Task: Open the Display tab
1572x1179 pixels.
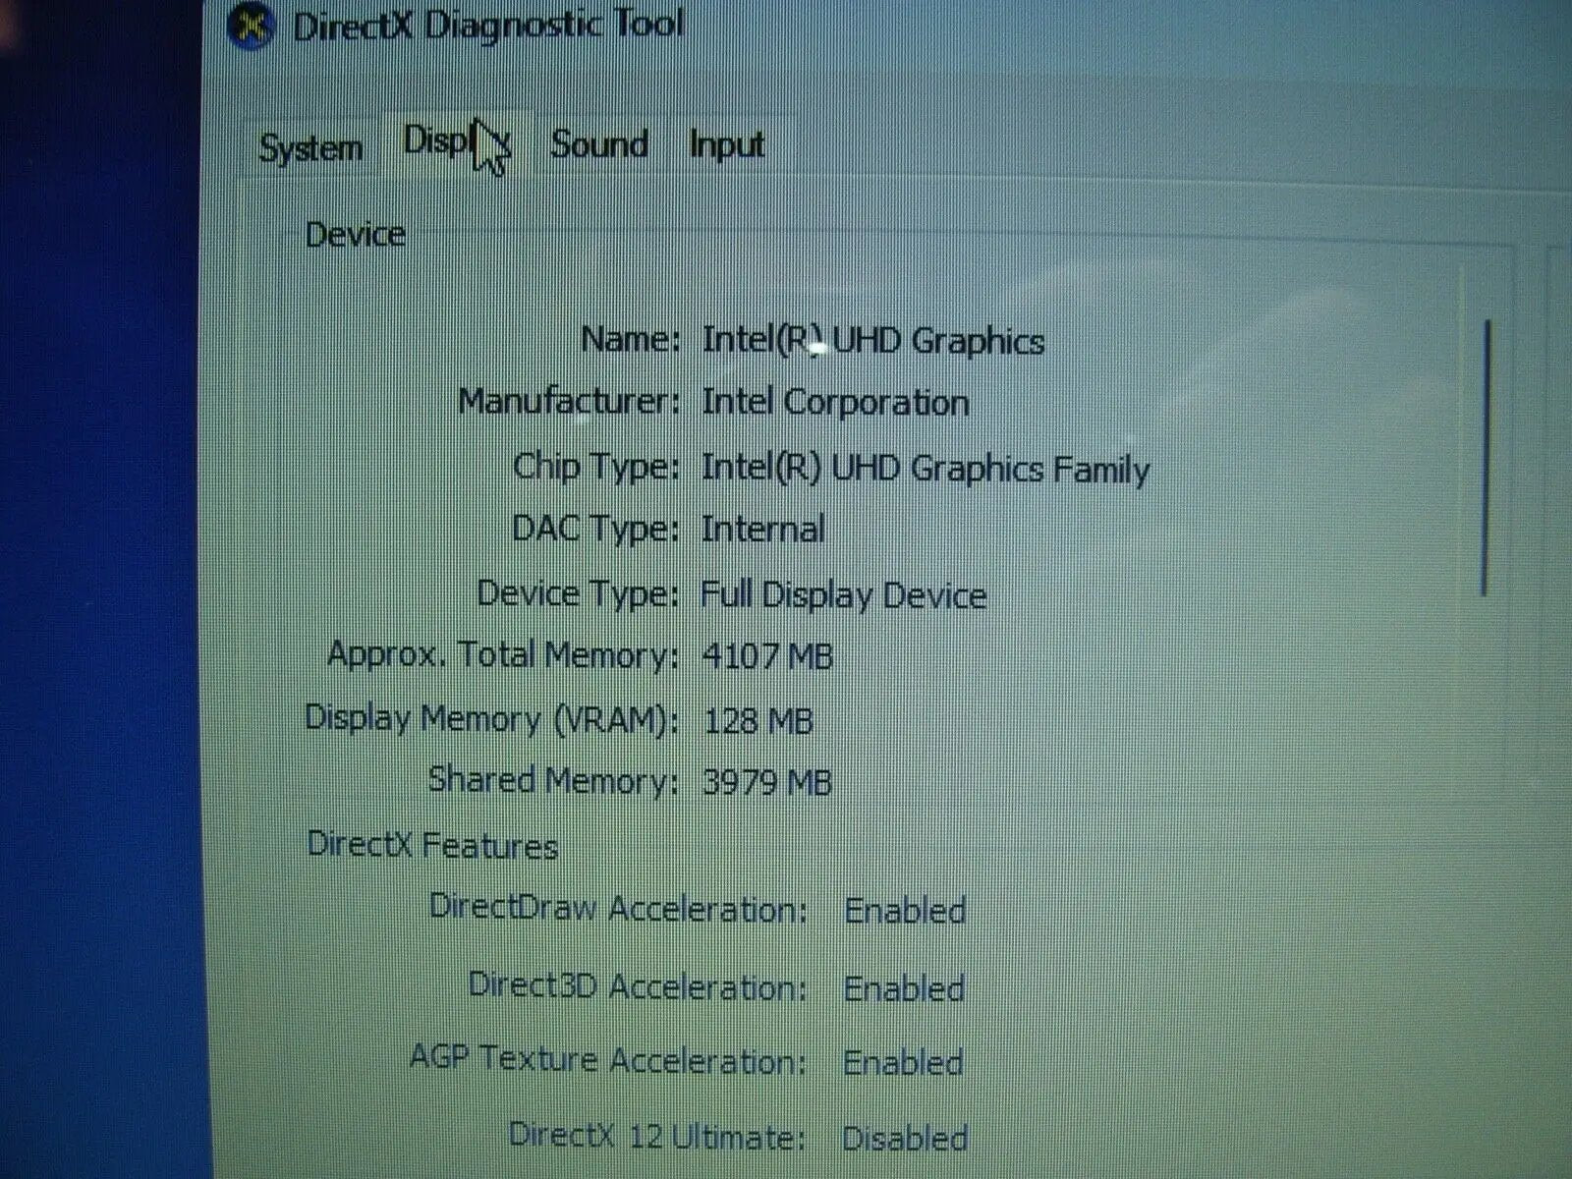Action: click(x=455, y=142)
